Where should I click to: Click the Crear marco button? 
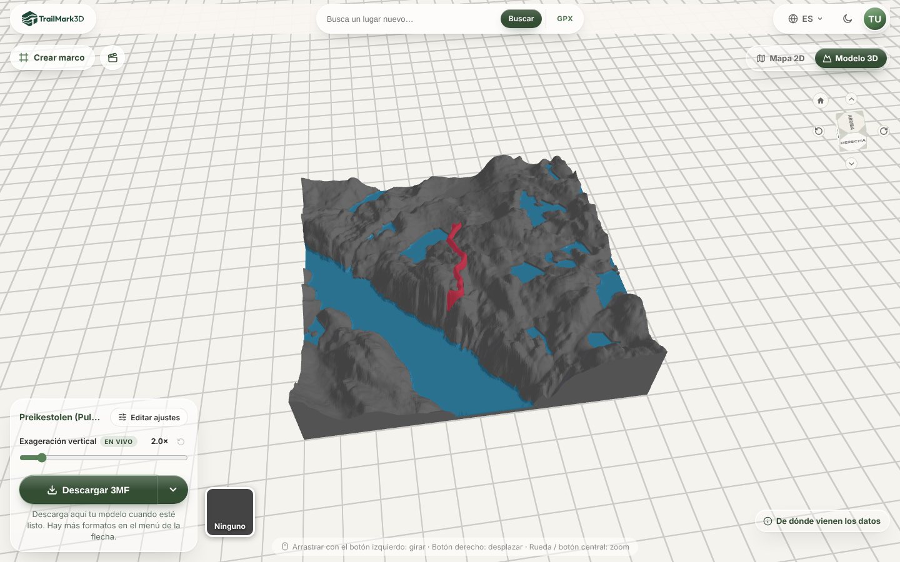tap(52, 57)
